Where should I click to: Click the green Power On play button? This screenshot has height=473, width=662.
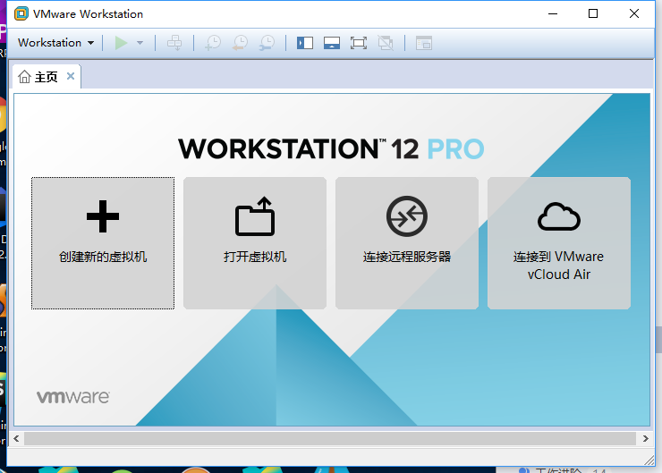coord(121,43)
